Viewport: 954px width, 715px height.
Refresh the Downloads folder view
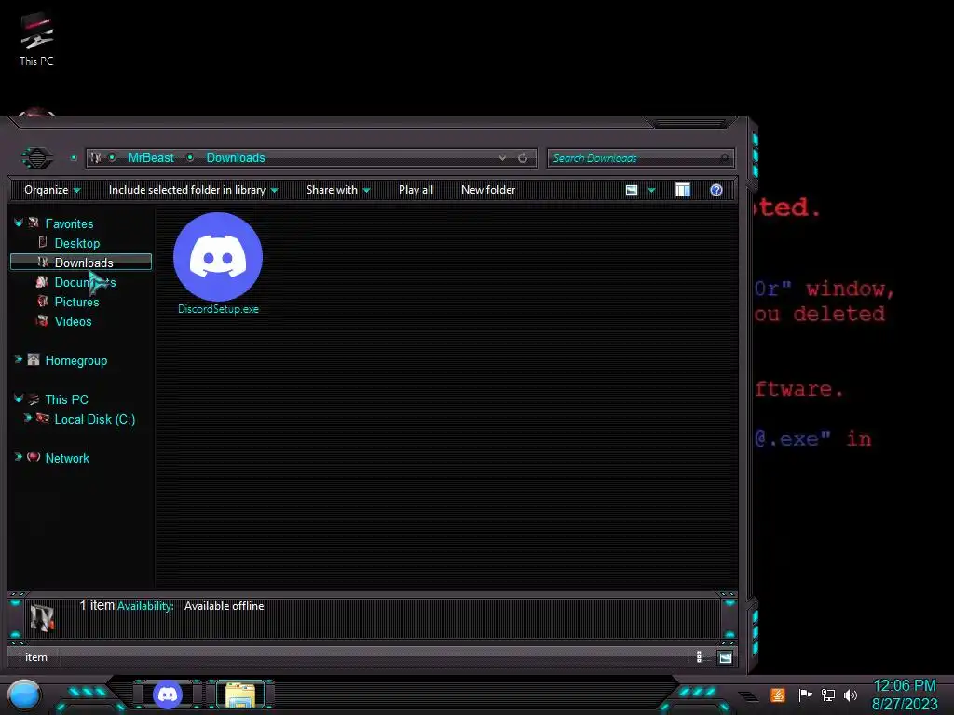point(523,158)
